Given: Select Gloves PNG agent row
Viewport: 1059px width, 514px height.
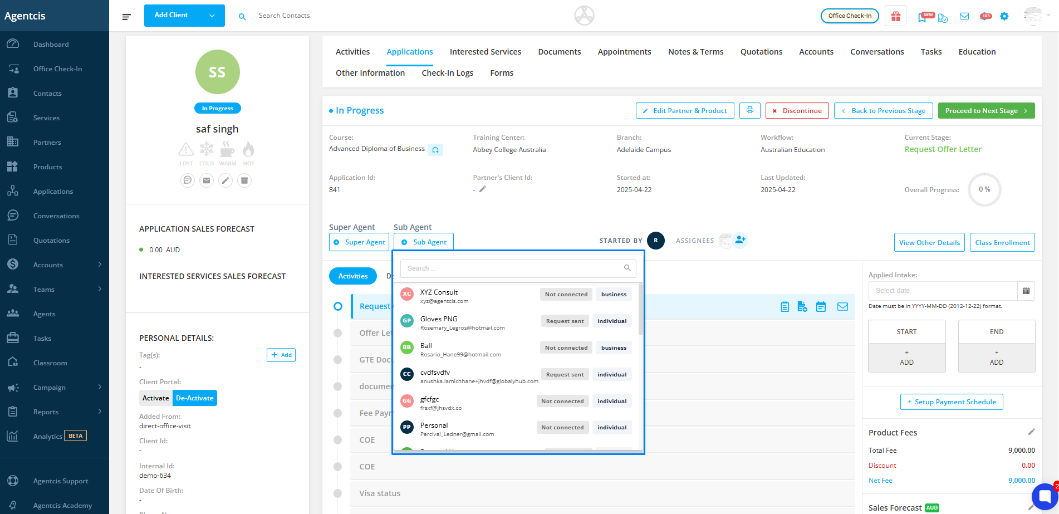Looking at the screenshot, I should coord(516,322).
